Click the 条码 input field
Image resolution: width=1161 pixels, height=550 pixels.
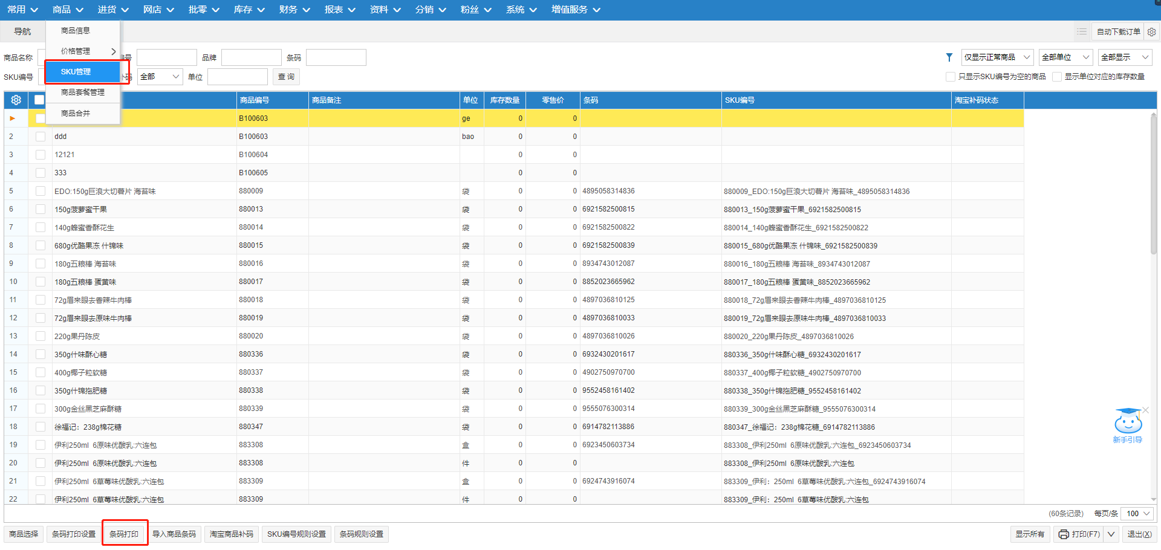(336, 57)
